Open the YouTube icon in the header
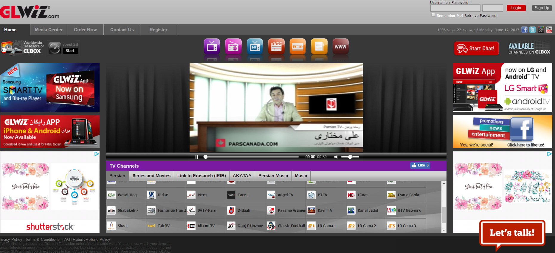555x253 pixels. 549,30
